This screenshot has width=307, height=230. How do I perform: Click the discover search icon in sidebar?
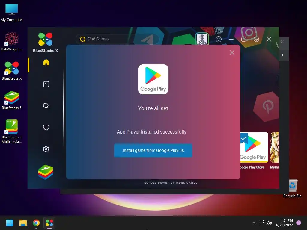point(46,106)
